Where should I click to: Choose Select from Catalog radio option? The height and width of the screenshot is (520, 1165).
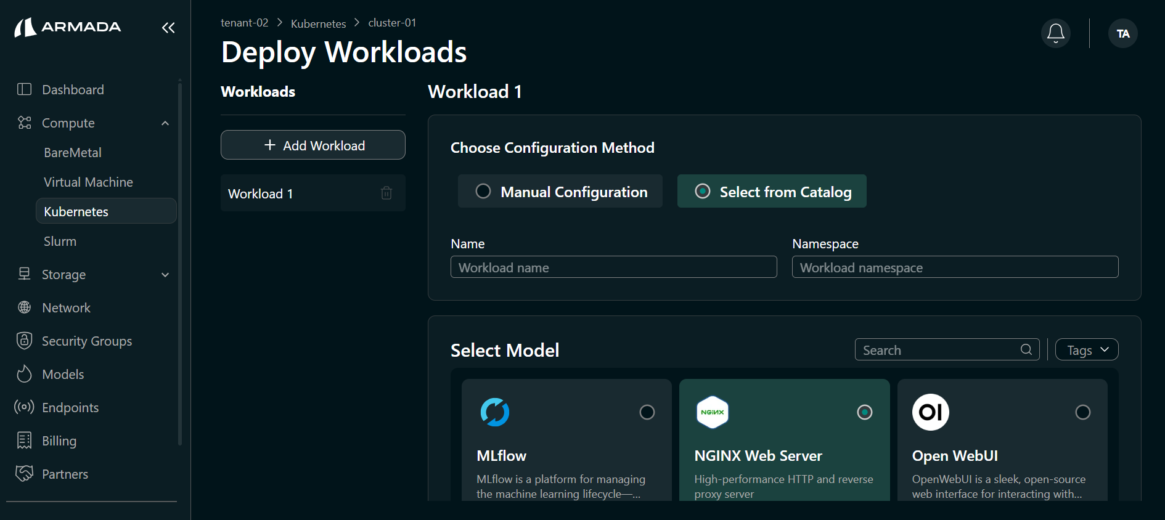pyautogui.click(x=772, y=191)
